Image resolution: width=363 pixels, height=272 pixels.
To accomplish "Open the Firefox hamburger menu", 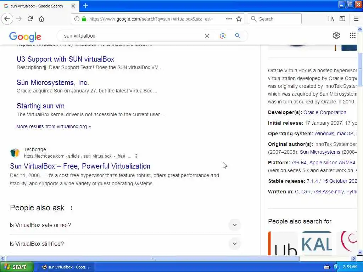I will point(356,19).
